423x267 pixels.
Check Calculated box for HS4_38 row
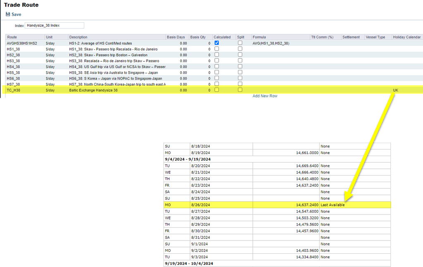click(x=217, y=66)
